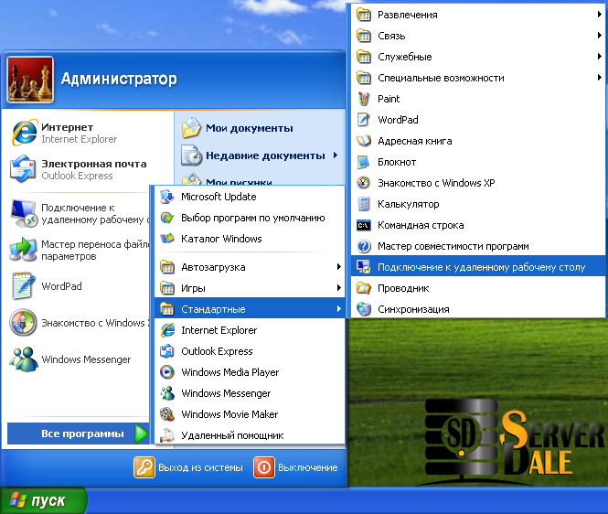The height and width of the screenshot is (514, 608).
Task: Click Каталог Windows text
Action: click(x=221, y=239)
